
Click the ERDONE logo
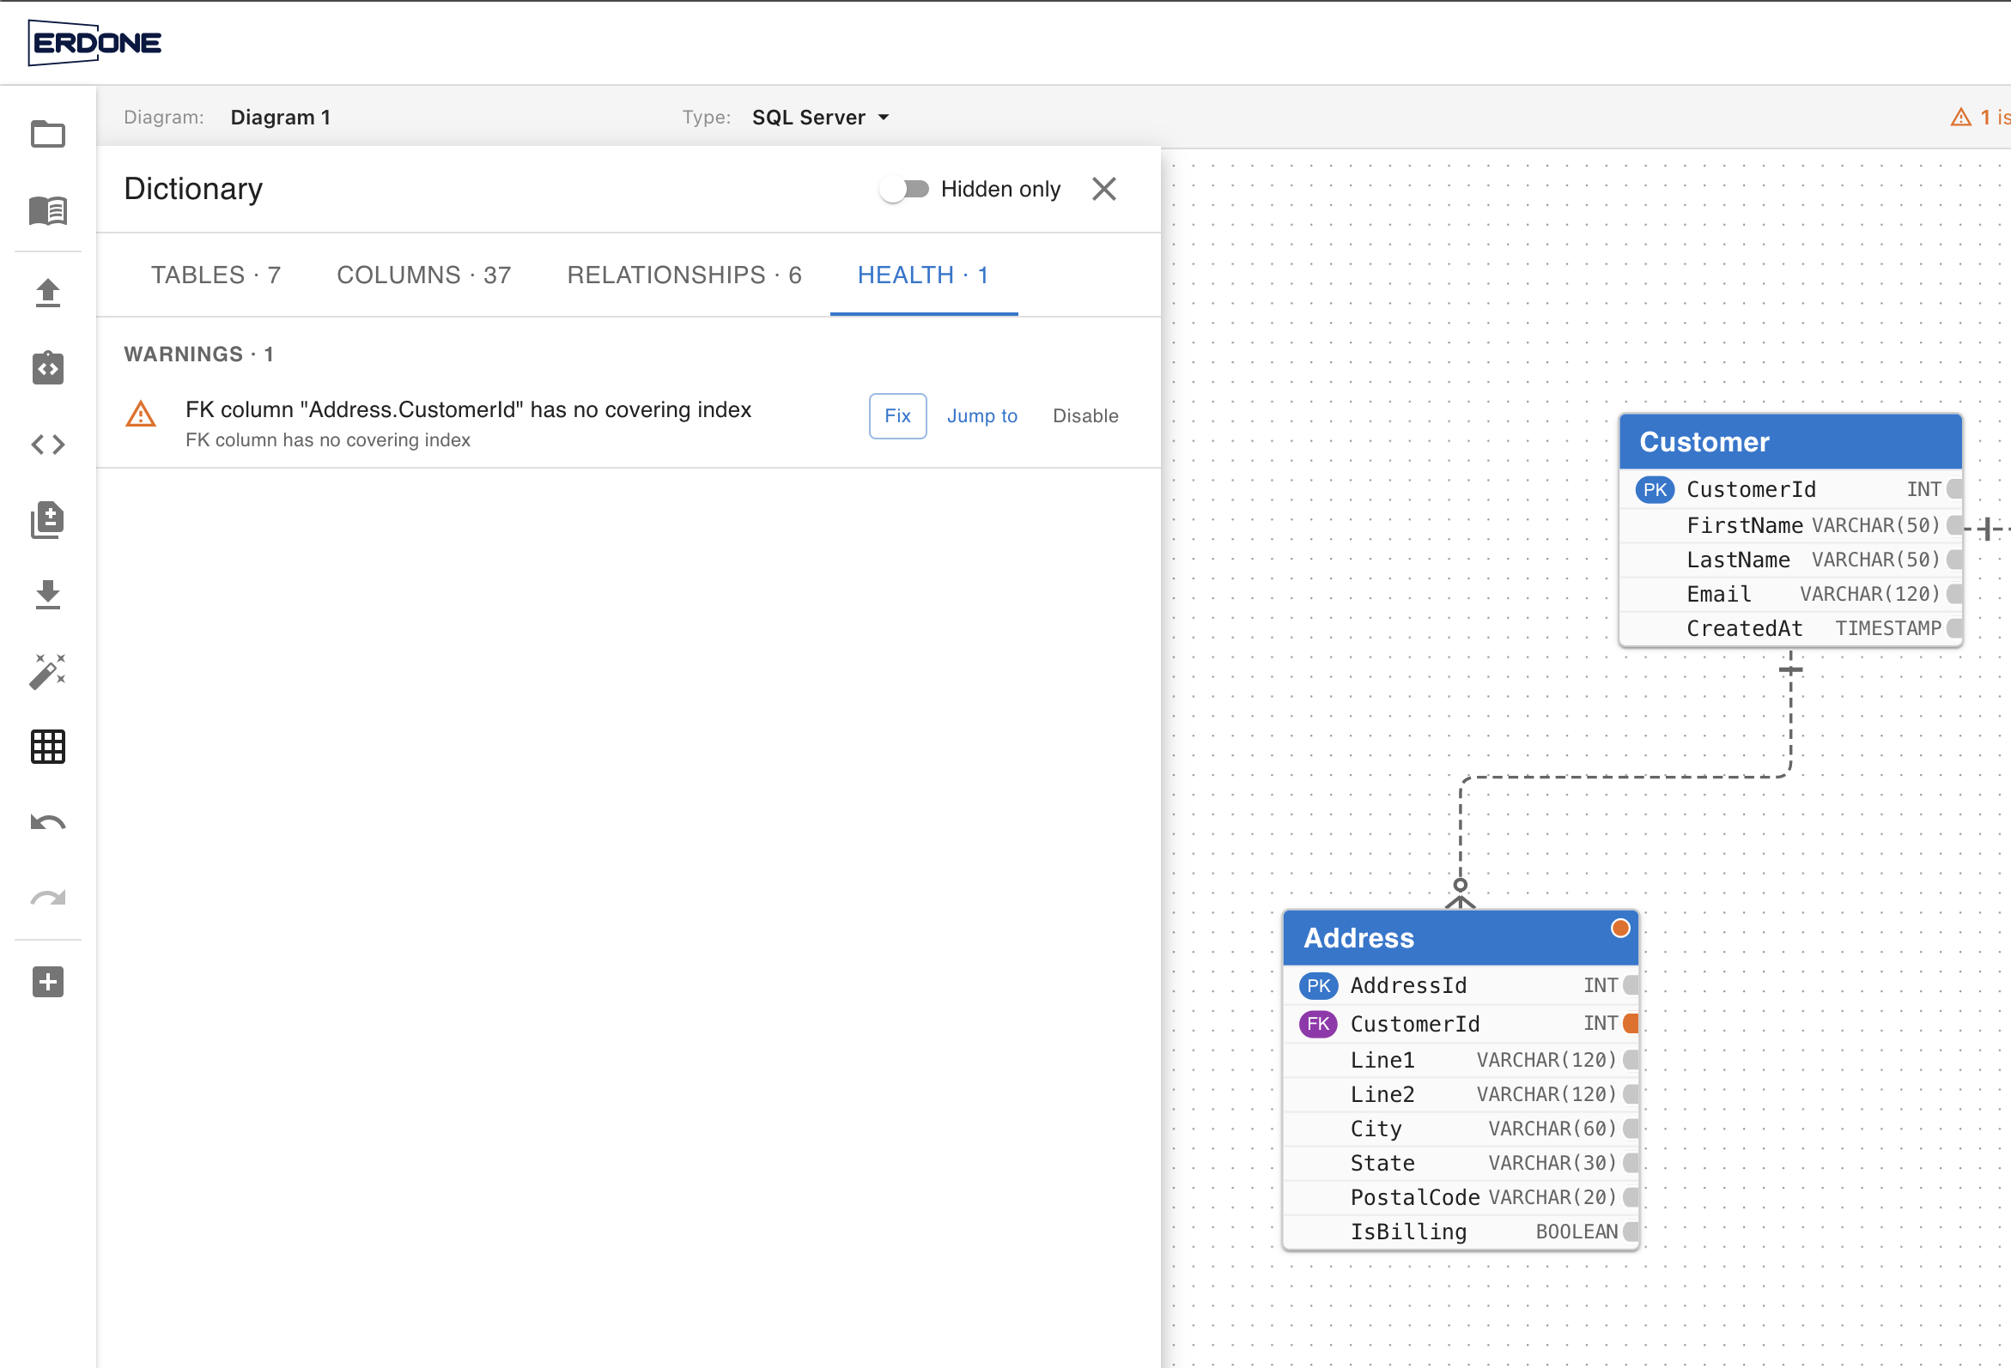click(x=94, y=42)
